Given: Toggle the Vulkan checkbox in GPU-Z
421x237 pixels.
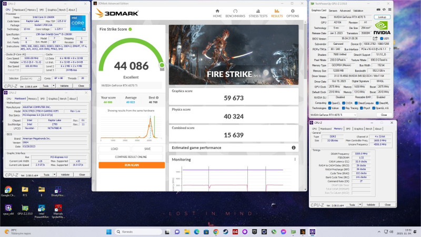Looking at the screenshot, I should [x=329, y=108].
